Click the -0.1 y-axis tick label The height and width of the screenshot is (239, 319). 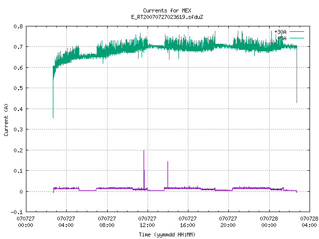(16, 212)
